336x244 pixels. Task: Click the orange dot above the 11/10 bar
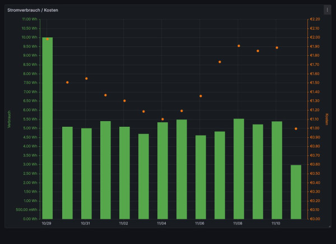click(x=277, y=47)
